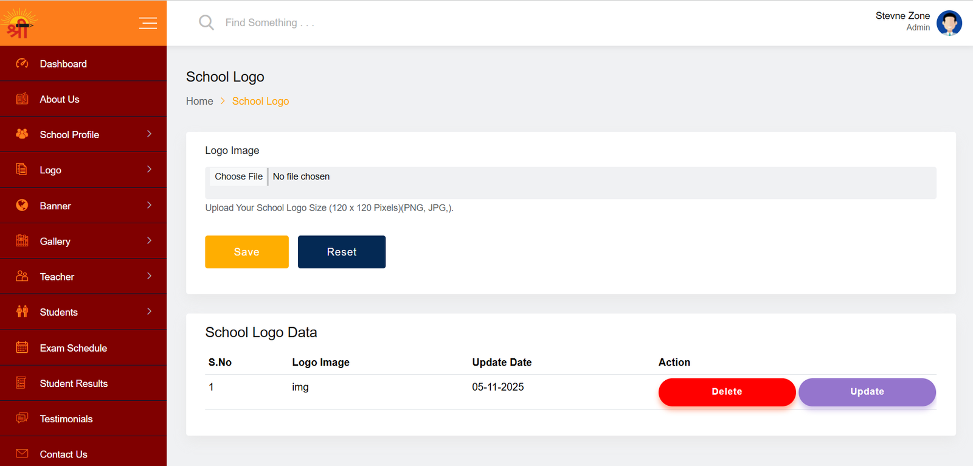This screenshot has width=973, height=466.
Task: Click the Contact Us envelope icon
Action: coord(22,453)
